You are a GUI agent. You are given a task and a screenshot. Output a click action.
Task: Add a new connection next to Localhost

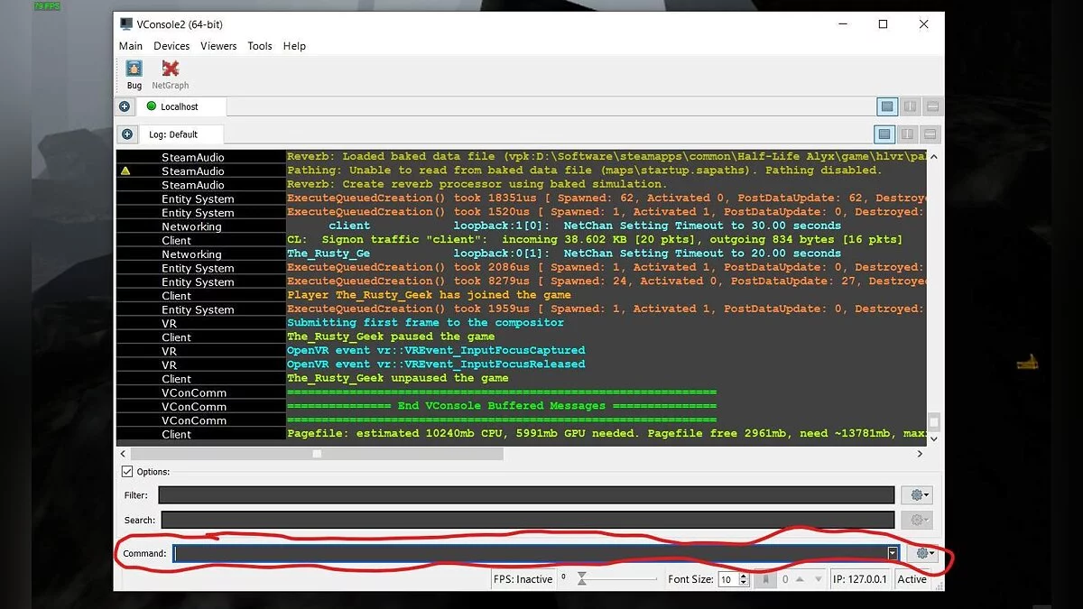pyautogui.click(x=125, y=106)
